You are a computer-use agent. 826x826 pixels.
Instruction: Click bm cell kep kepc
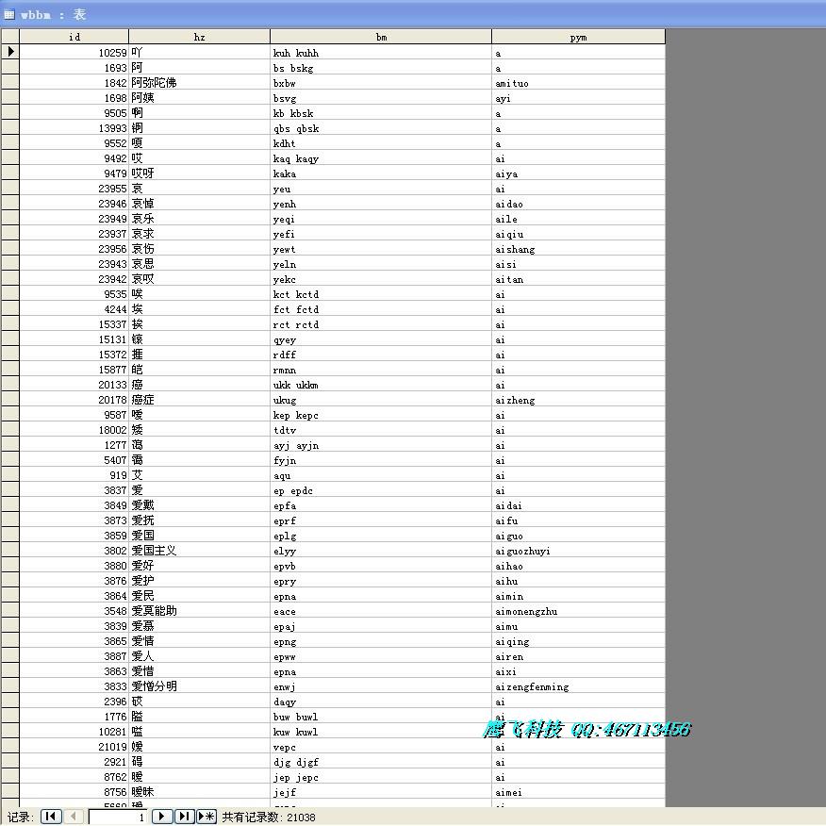click(381, 415)
